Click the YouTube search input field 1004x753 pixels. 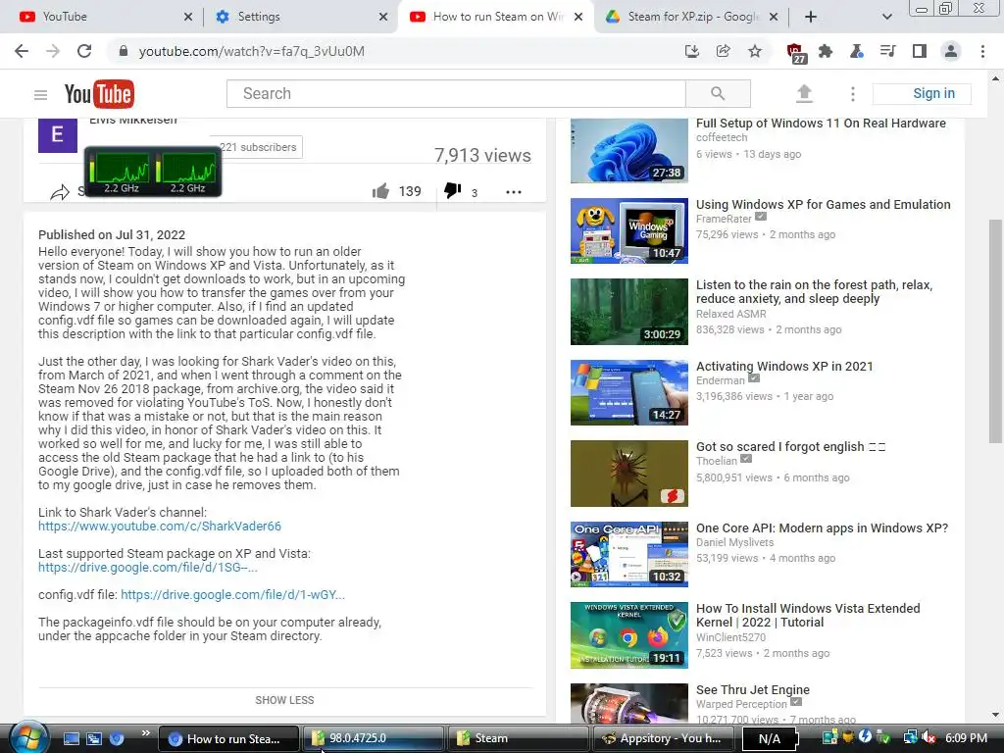(x=456, y=93)
